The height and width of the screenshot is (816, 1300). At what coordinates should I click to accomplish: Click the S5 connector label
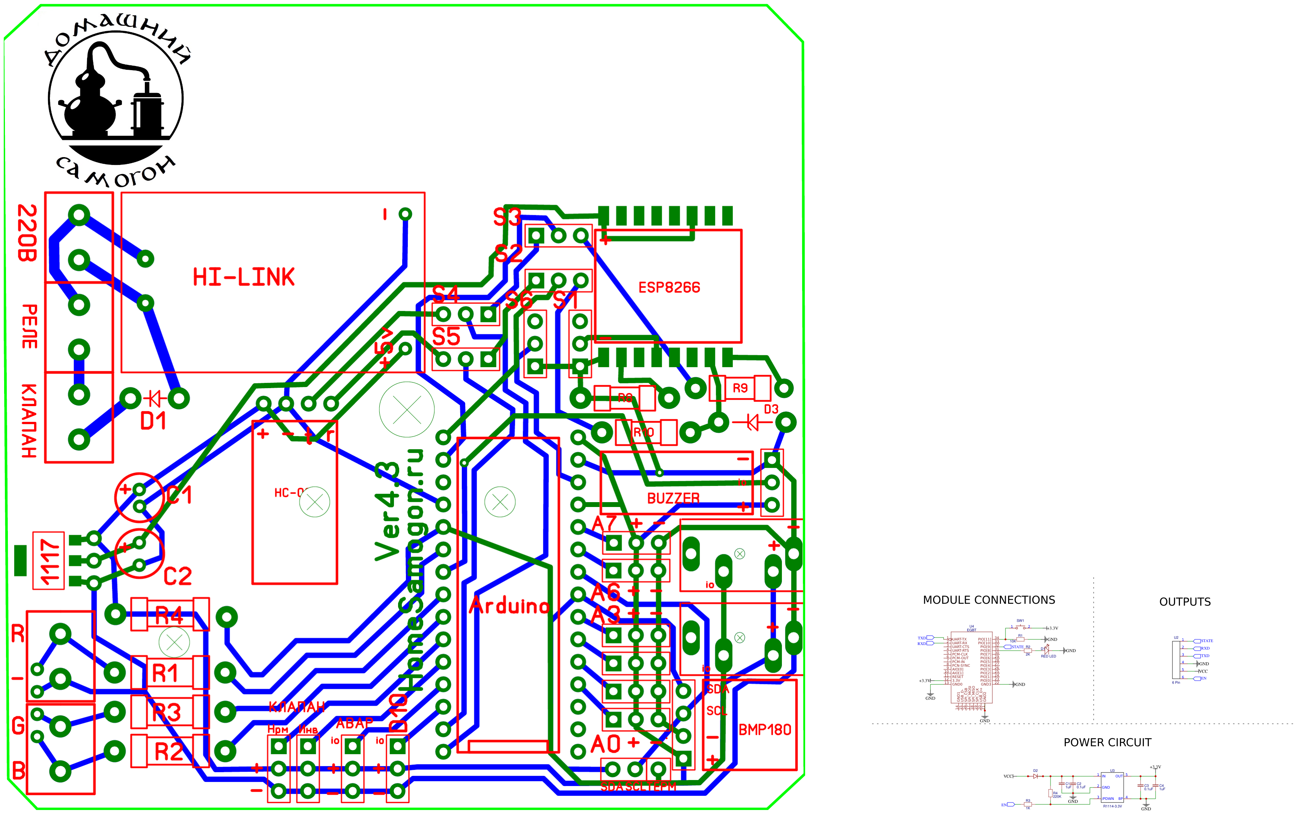[446, 337]
